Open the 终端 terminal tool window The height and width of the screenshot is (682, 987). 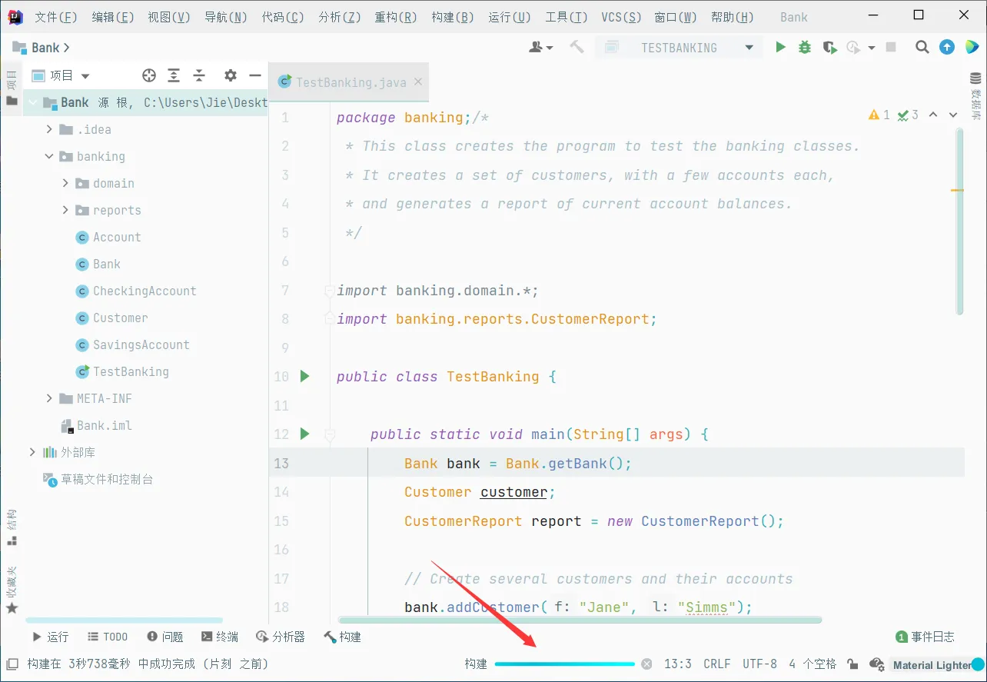[220, 637]
